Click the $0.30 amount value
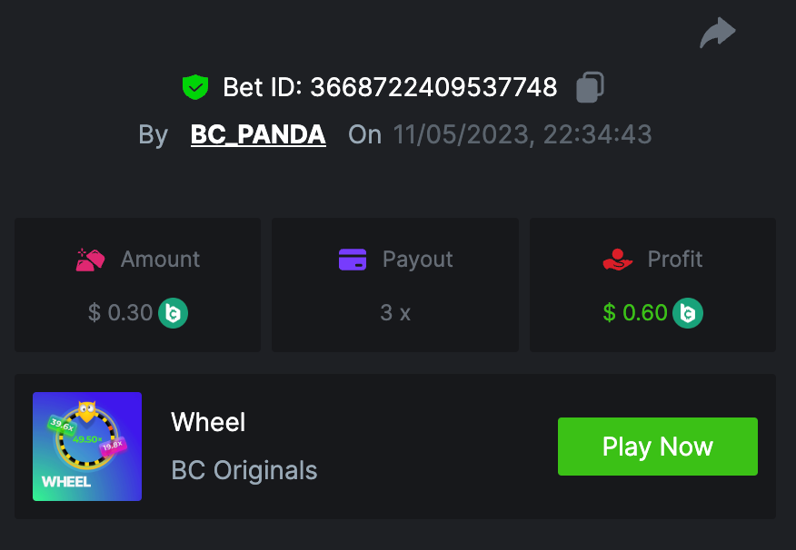 coord(121,313)
